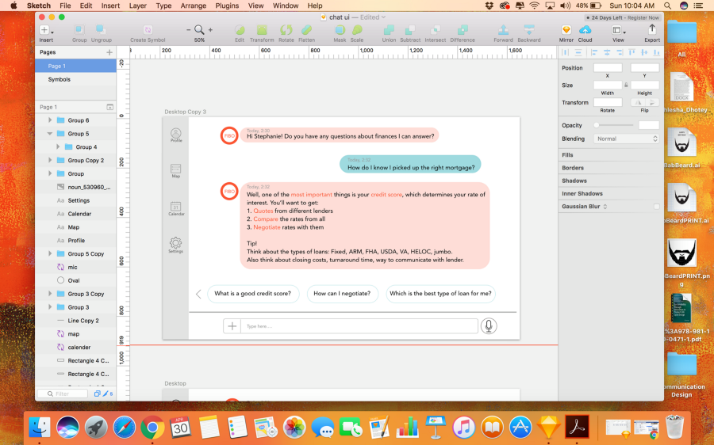The image size is (714, 445).
Task: Add a new page with plus icon
Action: [109, 52]
